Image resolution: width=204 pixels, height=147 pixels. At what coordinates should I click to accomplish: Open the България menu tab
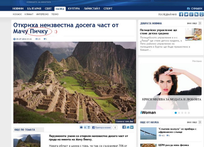click(x=34, y=8)
